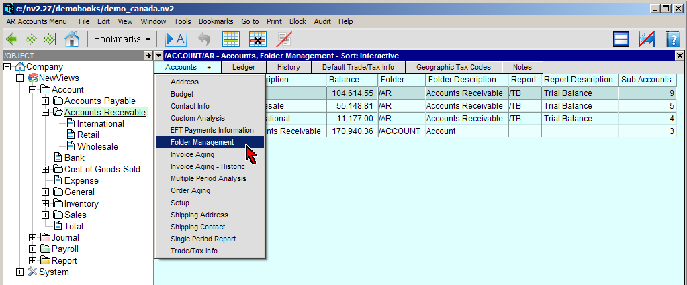This screenshot has width=687, height=285.
Task: Click the Home house icon in toolbar
Action: [x=72, y=39]
